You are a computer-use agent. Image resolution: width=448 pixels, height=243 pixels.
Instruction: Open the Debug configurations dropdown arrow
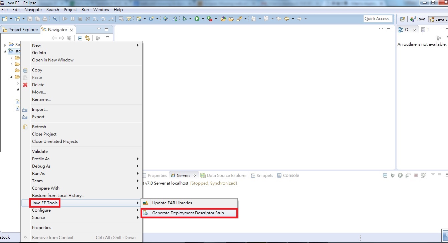click(x=190, y=19)
